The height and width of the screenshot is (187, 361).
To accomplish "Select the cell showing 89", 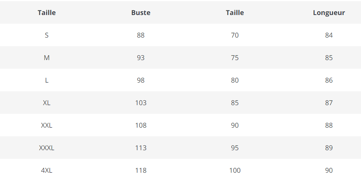I will pyautogui.click(x=329, y=148).
